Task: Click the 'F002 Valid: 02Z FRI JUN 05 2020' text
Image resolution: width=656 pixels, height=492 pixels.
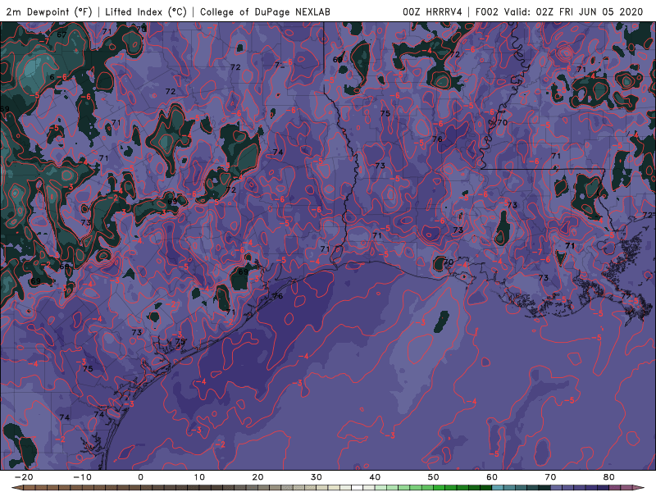Action: [x=559, y=12]
